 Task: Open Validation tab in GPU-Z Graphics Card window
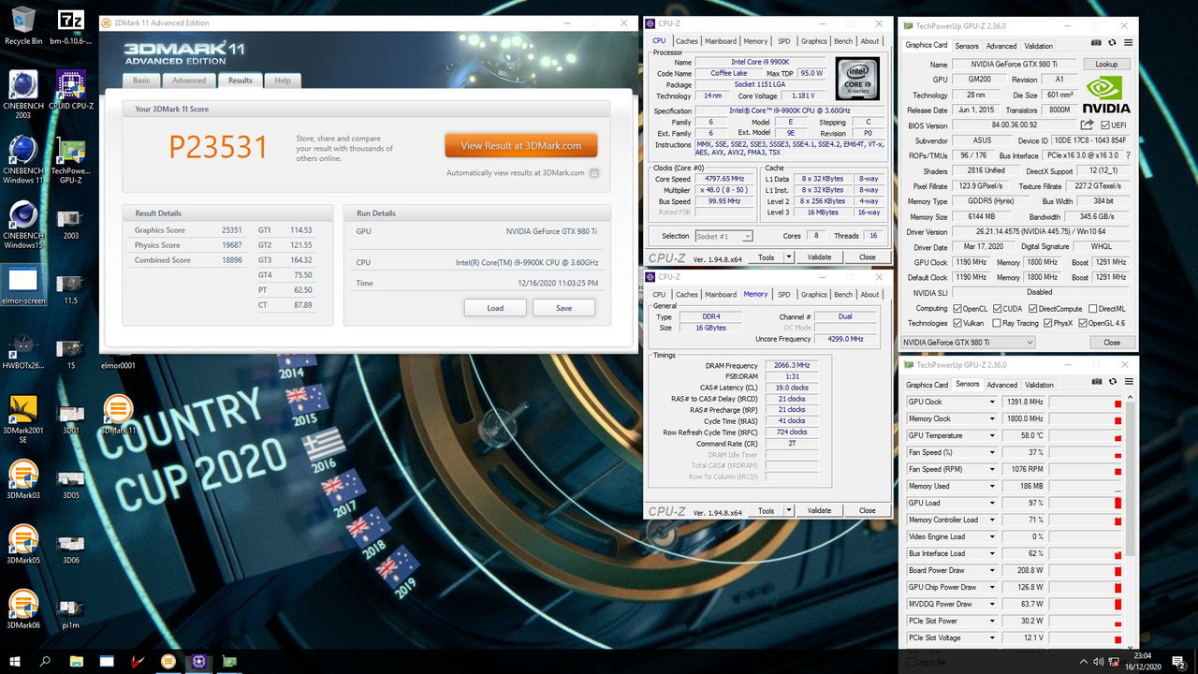[1039, 46]
